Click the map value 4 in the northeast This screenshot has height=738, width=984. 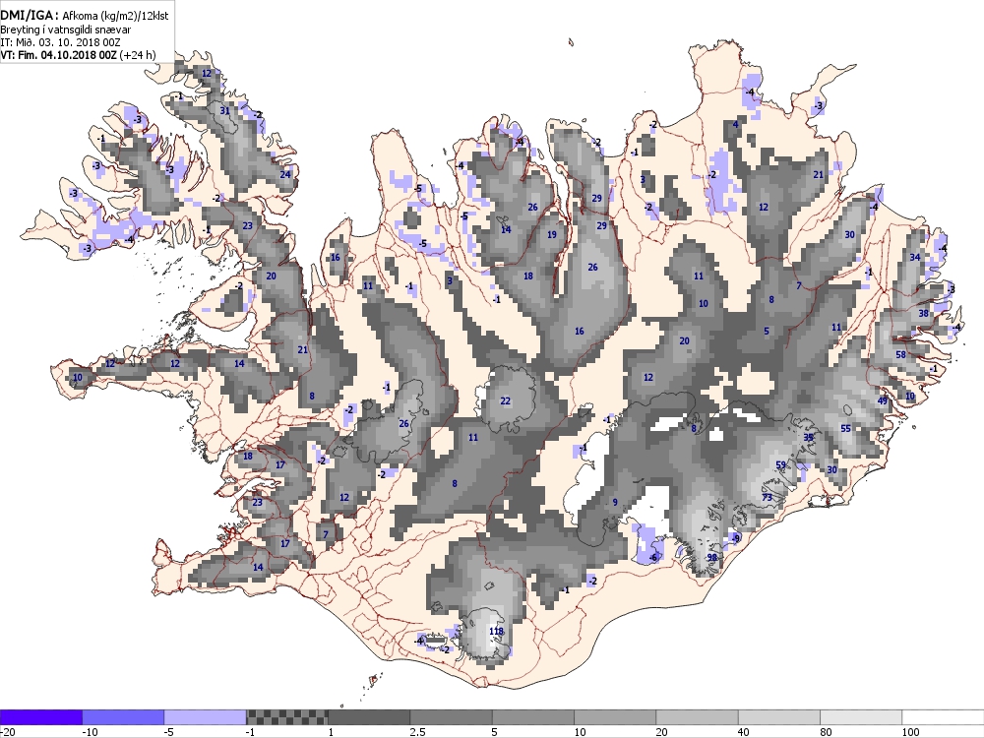coord(735,124)
